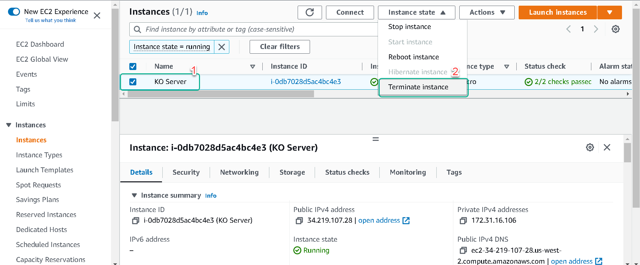Viewport: 640px width, 265px height.
Task: Collapse the Instances sidebar section
Action: (x=9, y=125)
